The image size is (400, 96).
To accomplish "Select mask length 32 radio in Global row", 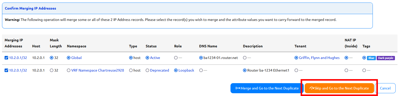I will click(52, 58).
